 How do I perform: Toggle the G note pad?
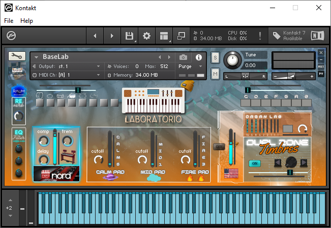[286, 103]
